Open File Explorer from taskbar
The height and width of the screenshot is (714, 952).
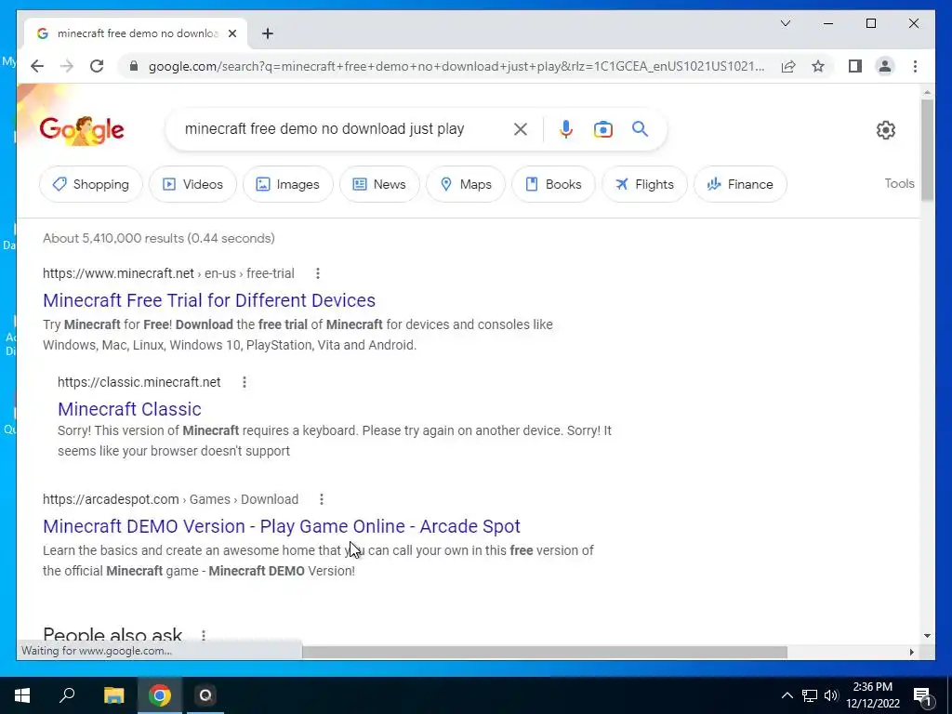coord(113,695)
